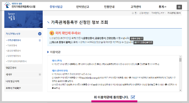Click the external link icon beside 통계
The image size is (189, 103).
point(165,7)
